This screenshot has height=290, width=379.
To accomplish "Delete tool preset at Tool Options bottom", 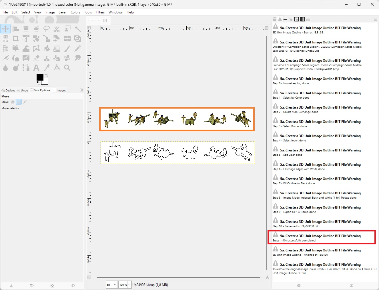I will [52, 285].
